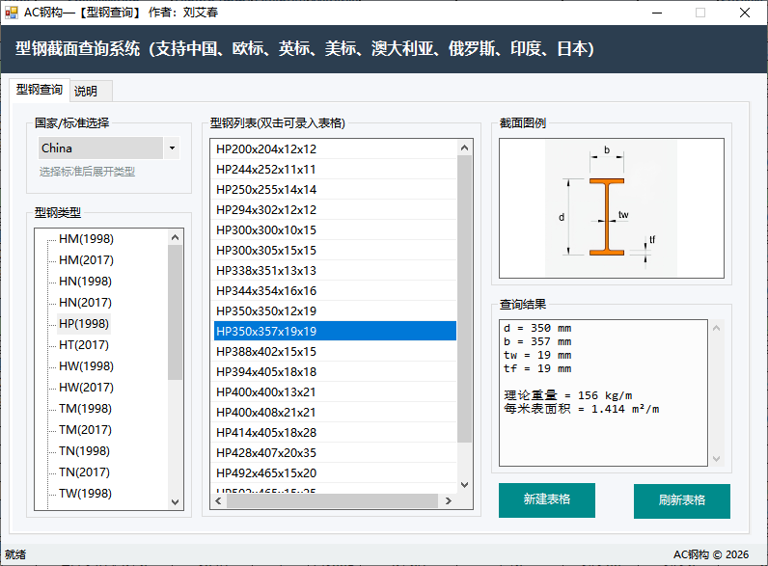
Task: Click the AC钢构 © 2026 status text
Action: coord(711,554)
